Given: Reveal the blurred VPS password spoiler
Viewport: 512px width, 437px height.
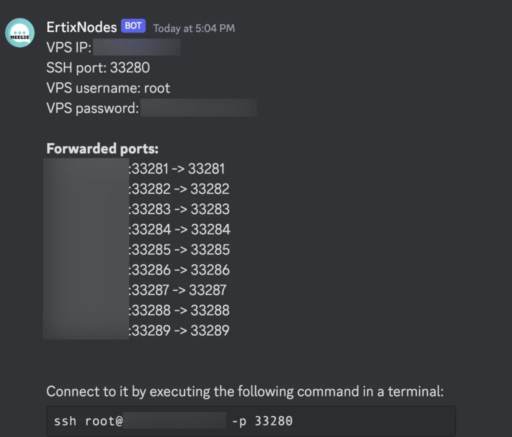Looking at the screenshot, I should [x=197, y=107].
